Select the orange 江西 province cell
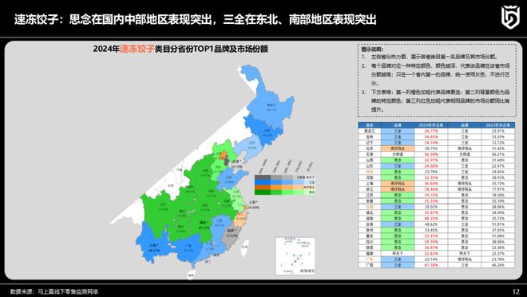The height and width of the screenshot is (297, 527). (370, 207)
